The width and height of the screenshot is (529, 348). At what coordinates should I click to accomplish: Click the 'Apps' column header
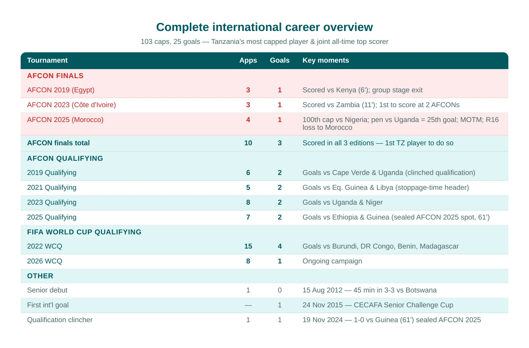248,60
